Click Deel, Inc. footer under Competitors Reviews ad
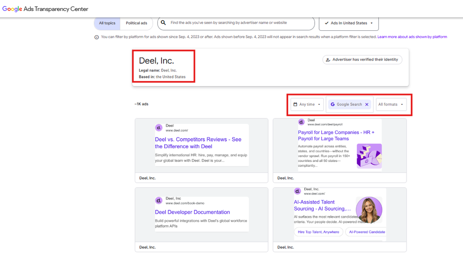Image resolution: width=463 pixels, height=255 pixels. (x=147, y=178)
